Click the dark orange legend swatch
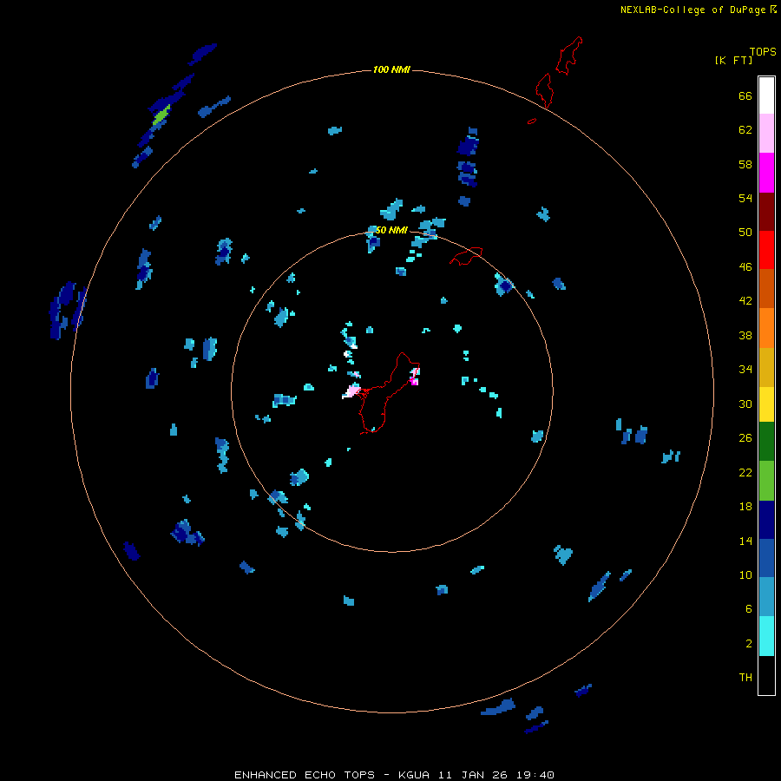The image size is (781, 781). [766, 288]
